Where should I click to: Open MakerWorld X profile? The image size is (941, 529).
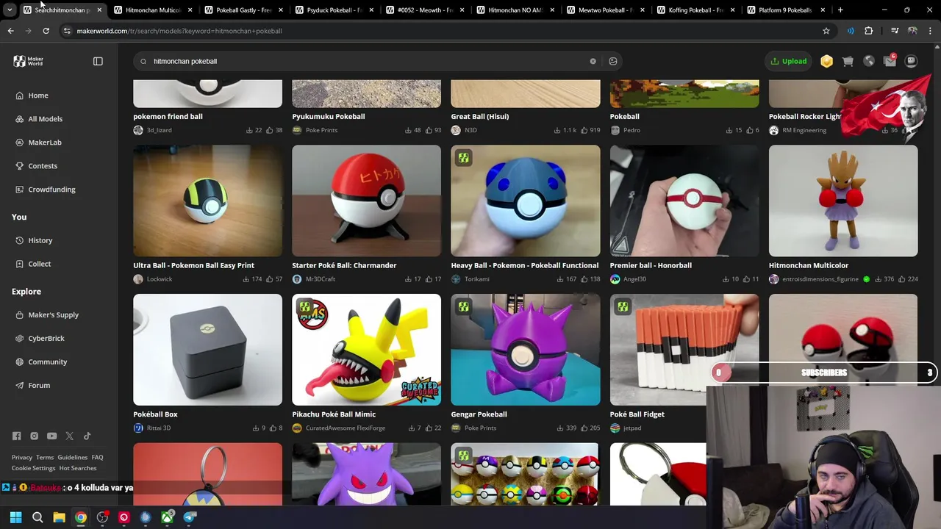(x=69, y=436)
